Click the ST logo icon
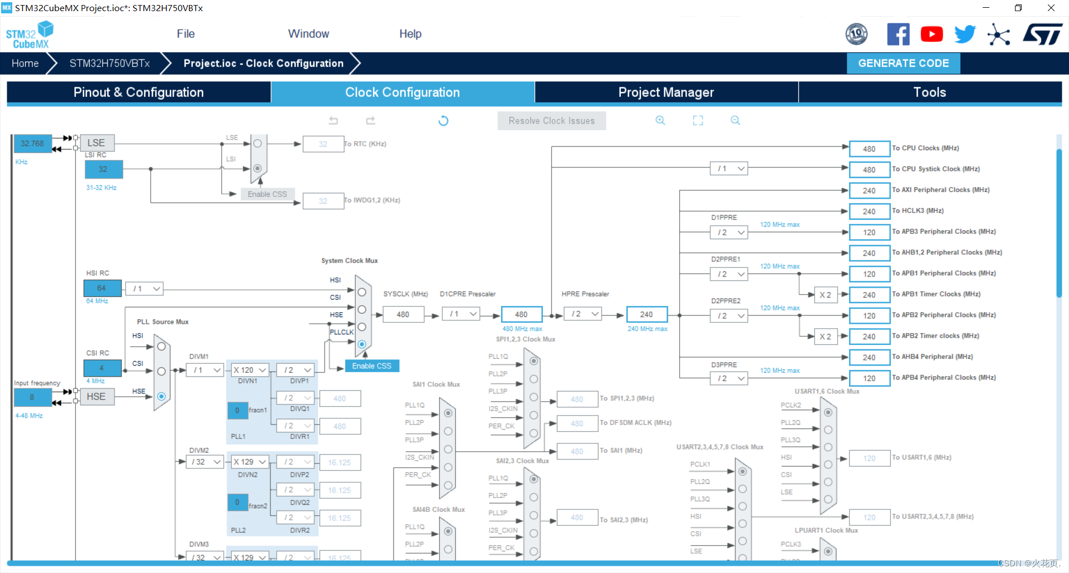Viewport: 1069px width, 573px height. (x=1043, y=34)
